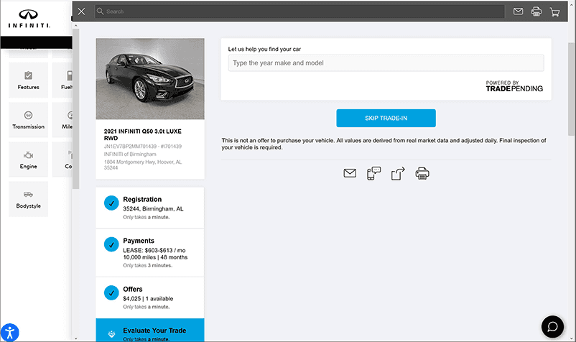Click the right page vertical scrollbar
The width and height of the screenshot is (576, 342).
pyautogui.click(x=572, y=89)
